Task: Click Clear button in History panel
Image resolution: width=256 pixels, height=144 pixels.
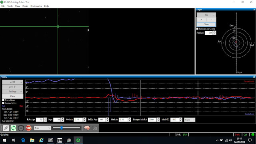Action: [x=12, y=96]
